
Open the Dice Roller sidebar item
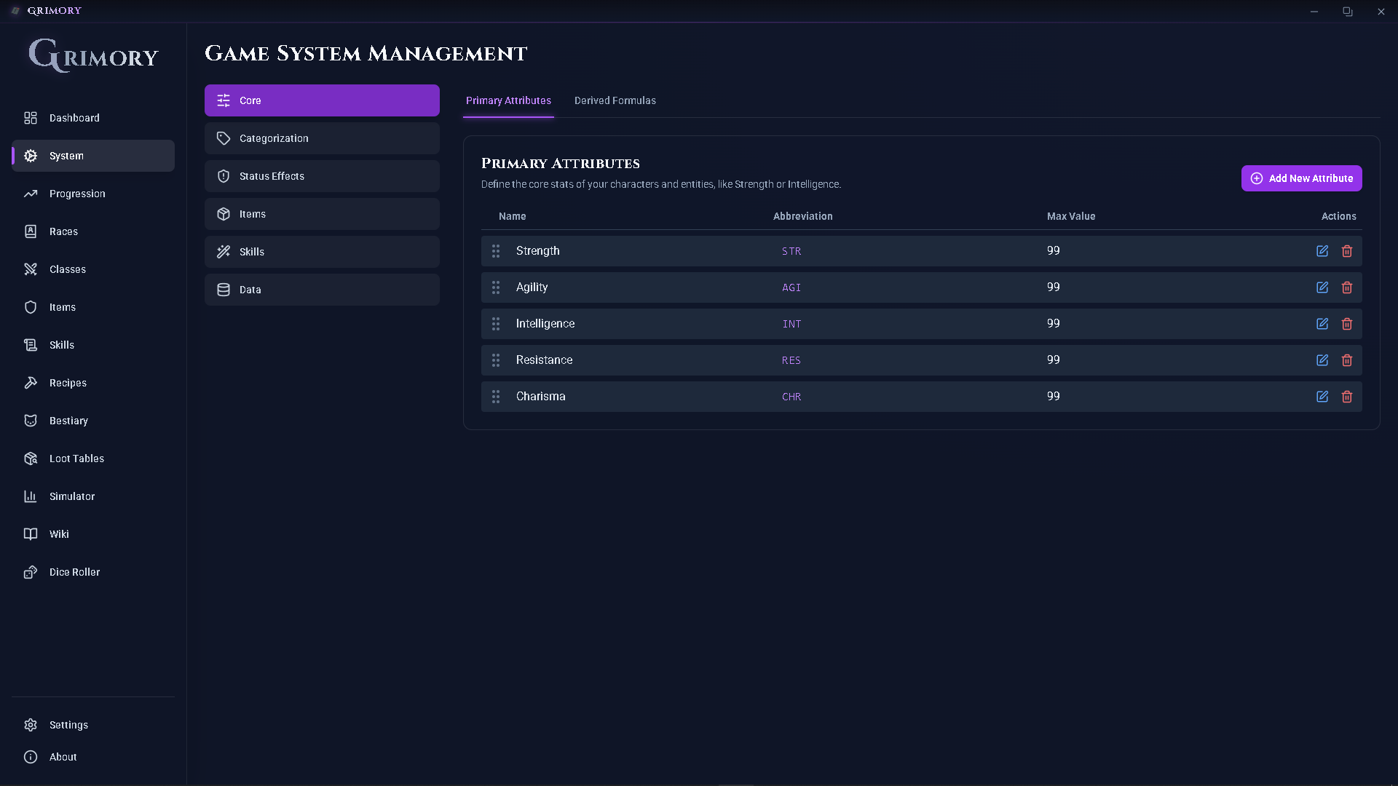[x=74, y=572]
